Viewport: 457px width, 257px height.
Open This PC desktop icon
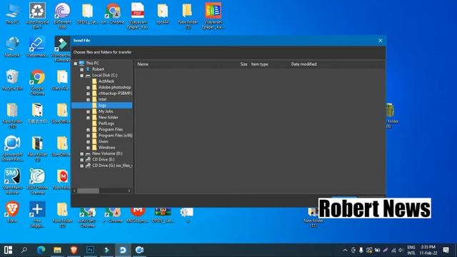[12, 14]
